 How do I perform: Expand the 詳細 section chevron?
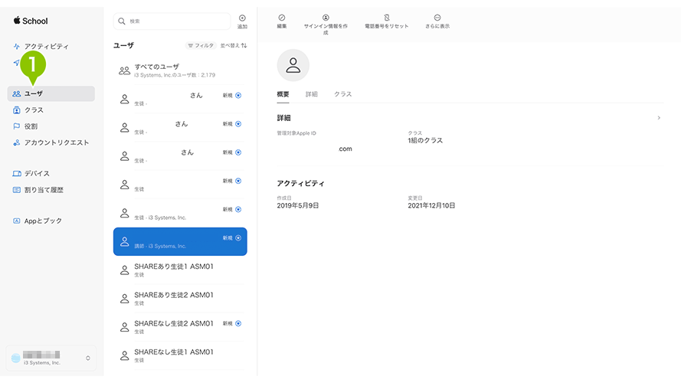659,118
